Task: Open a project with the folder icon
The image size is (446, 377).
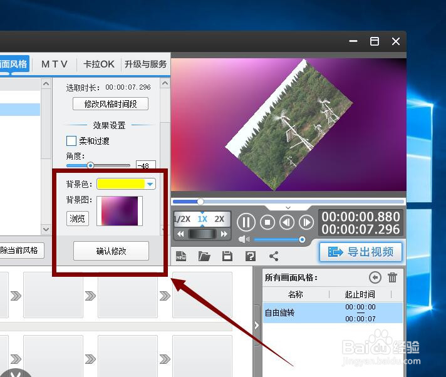Action: pos(204,256)
